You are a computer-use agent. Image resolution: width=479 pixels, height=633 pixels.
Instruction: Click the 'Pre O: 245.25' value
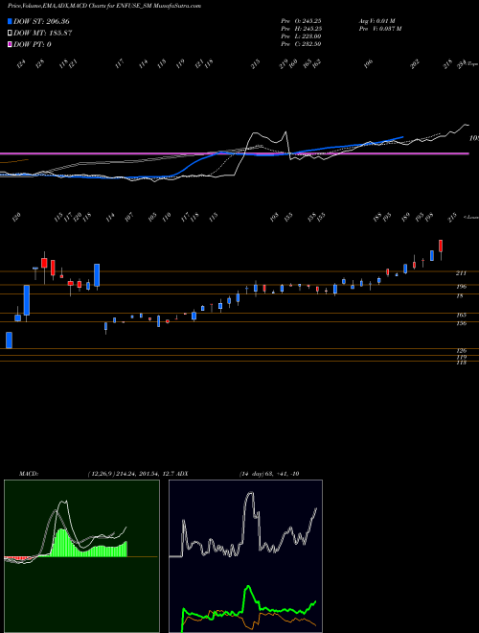(x=301, y=21)
